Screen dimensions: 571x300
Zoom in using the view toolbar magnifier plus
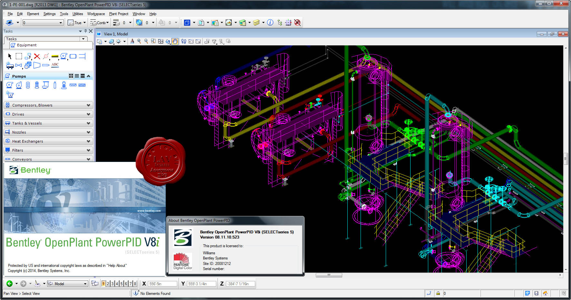(139, 42)
